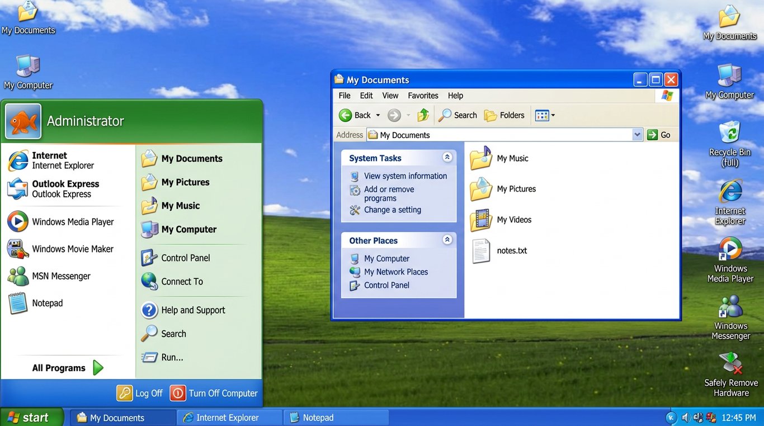Open the Views dropdown in the toolbar

tap(550, 115)
